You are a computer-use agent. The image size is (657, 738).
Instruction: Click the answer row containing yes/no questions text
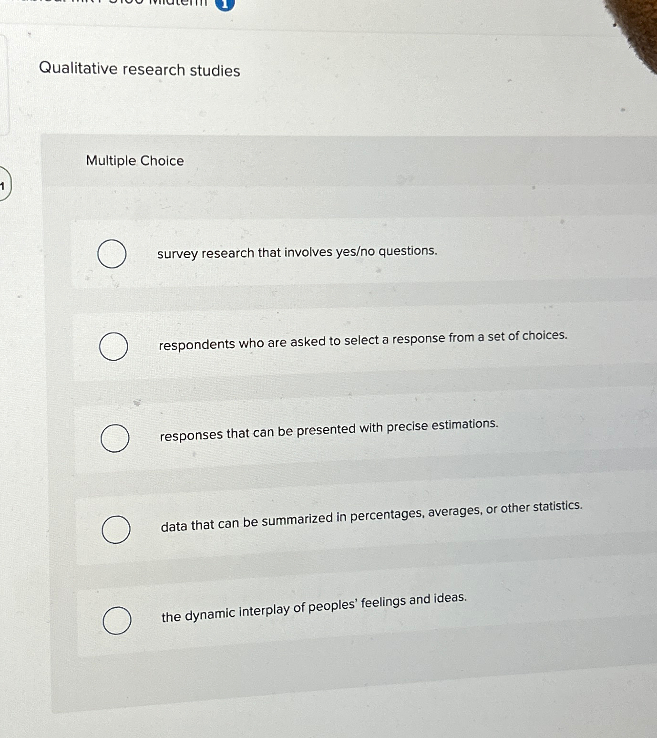pos(297,251)
